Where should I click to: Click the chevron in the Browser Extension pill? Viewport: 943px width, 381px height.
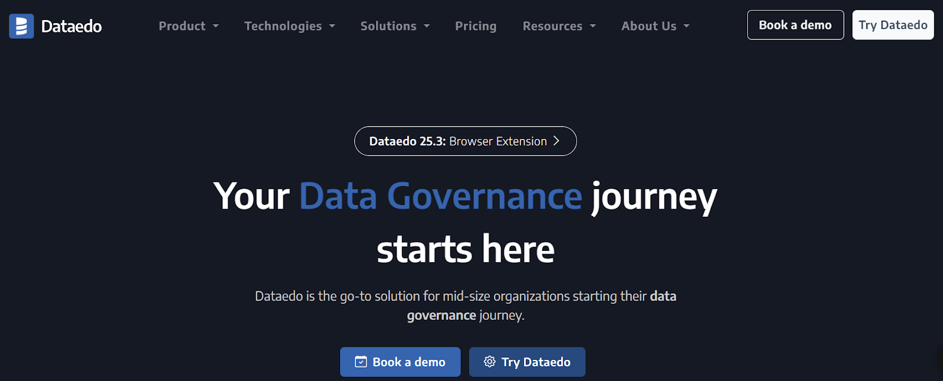pyautogui.click(x=556, y=141)
